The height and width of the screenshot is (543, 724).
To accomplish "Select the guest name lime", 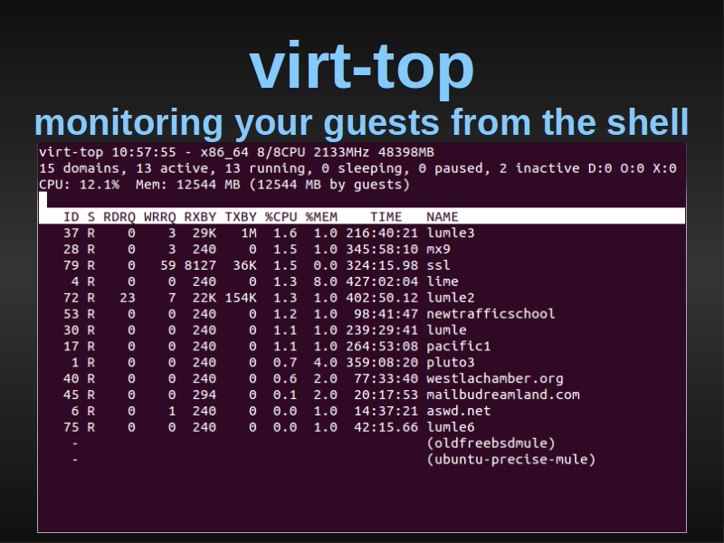I will 443,281.
